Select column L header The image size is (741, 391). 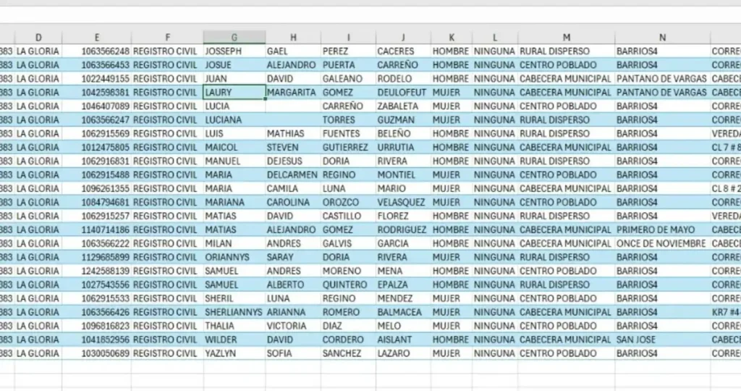495,38
